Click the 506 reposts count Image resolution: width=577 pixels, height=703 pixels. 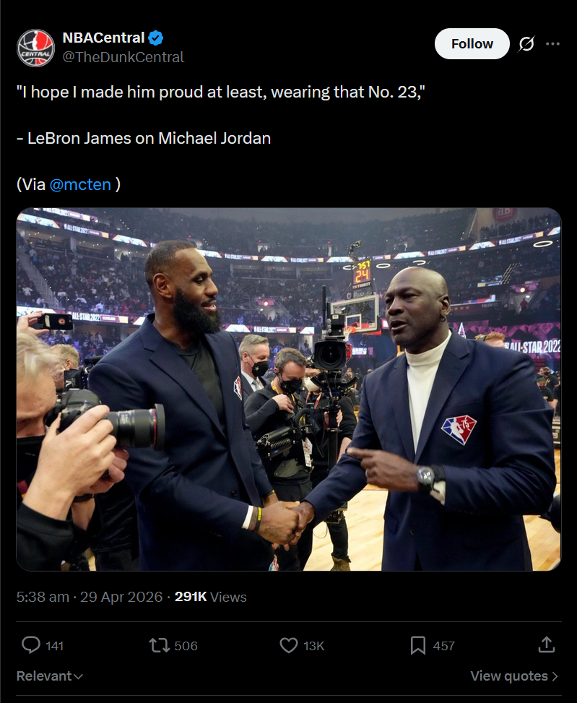pyautogui.click(x=186, y=646)
